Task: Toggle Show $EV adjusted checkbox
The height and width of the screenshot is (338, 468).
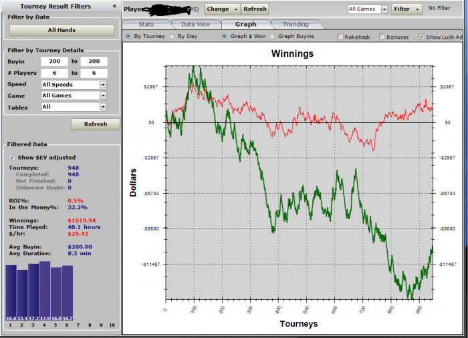Action: click(x=12, y=157)
